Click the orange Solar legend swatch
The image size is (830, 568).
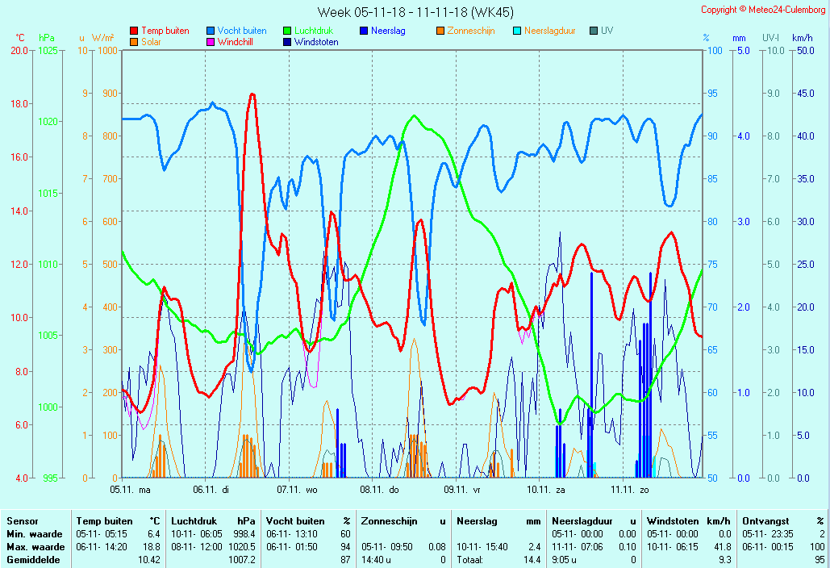click(x=134, y=42)
